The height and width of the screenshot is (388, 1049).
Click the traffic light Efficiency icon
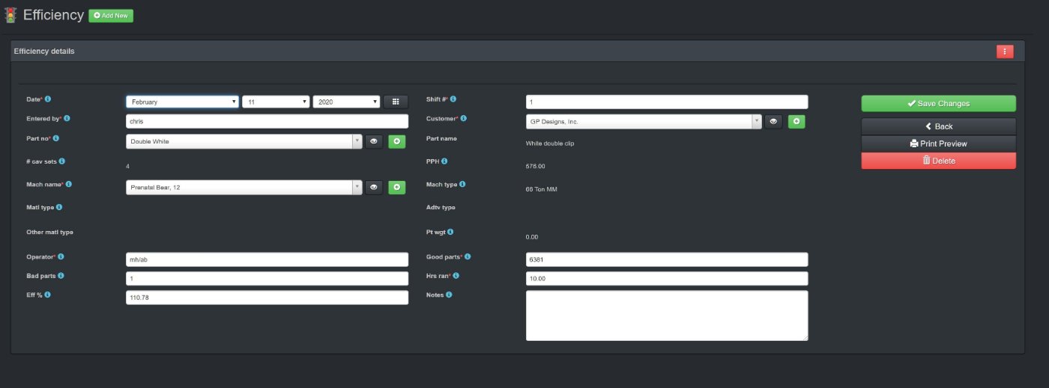pyautogui.click(x=10, y=15)
